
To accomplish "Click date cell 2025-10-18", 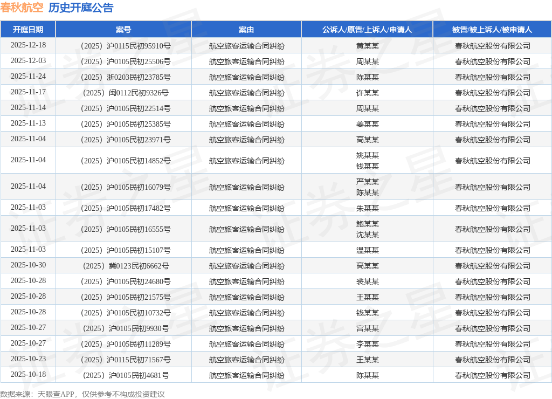I will point(28,375).
